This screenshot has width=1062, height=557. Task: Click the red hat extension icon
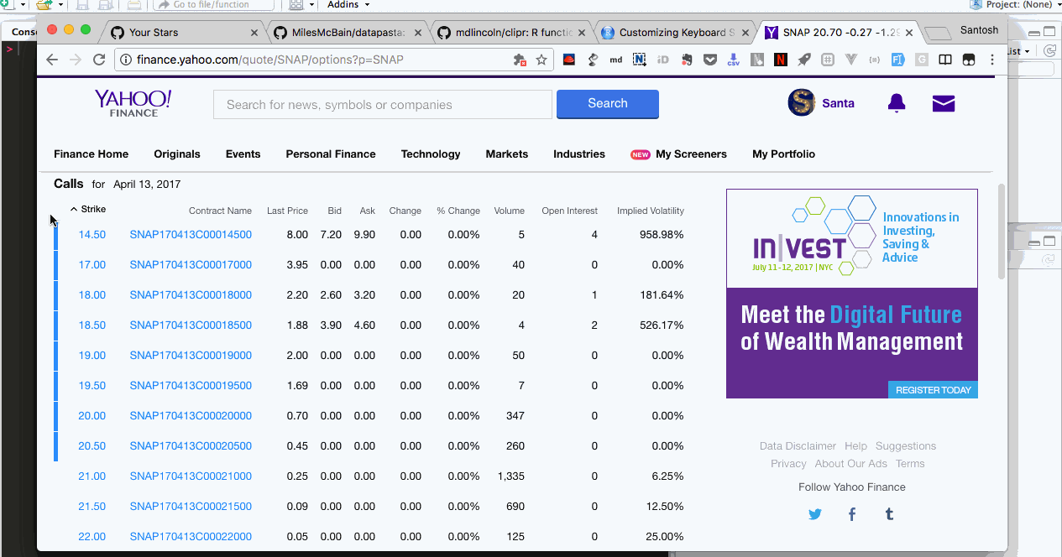click(x=569, y=60)
